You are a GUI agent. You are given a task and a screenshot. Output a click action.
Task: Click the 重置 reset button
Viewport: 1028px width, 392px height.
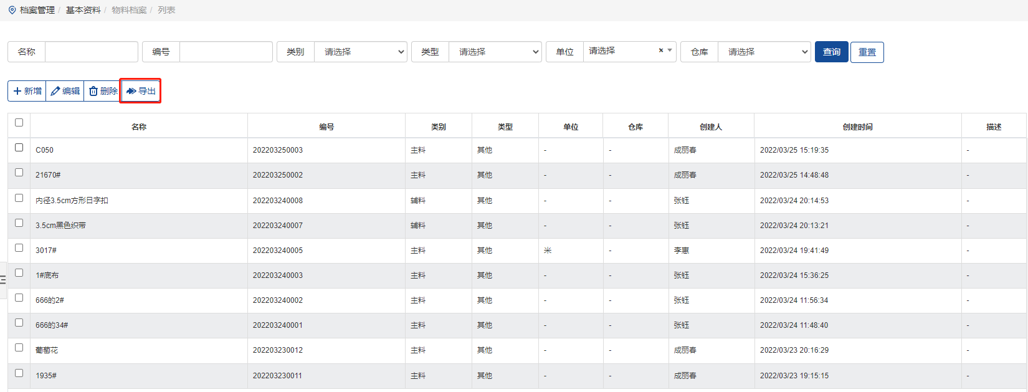[867, 52]
